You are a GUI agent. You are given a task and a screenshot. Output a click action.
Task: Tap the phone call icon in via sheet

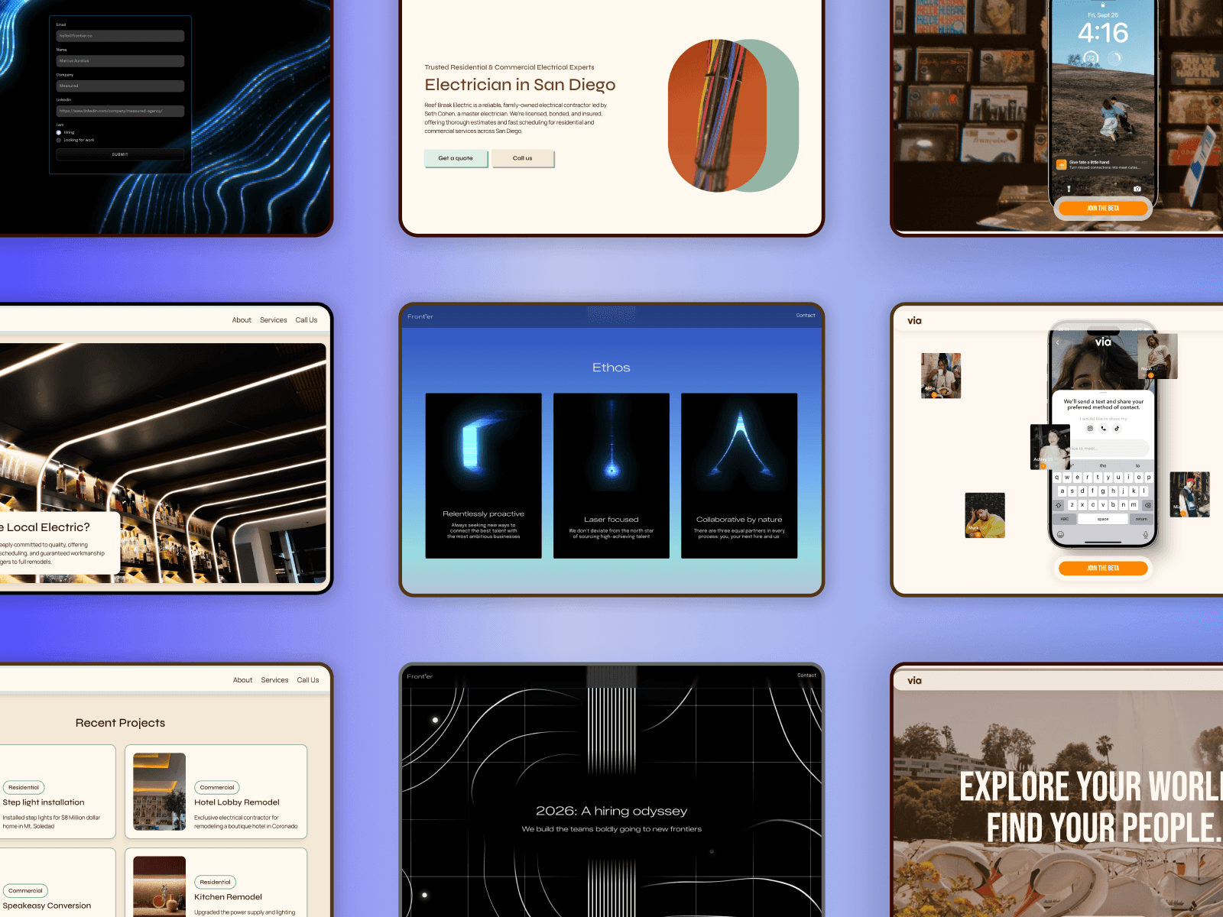pyautogui.click(x=1103, y=428)
